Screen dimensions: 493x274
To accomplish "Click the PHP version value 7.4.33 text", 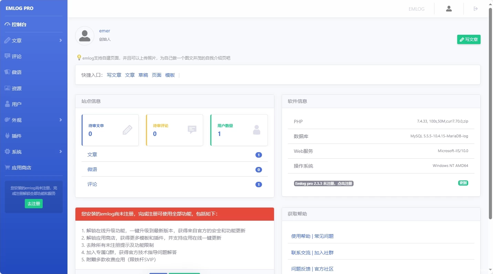I will (x=442, y=122).
